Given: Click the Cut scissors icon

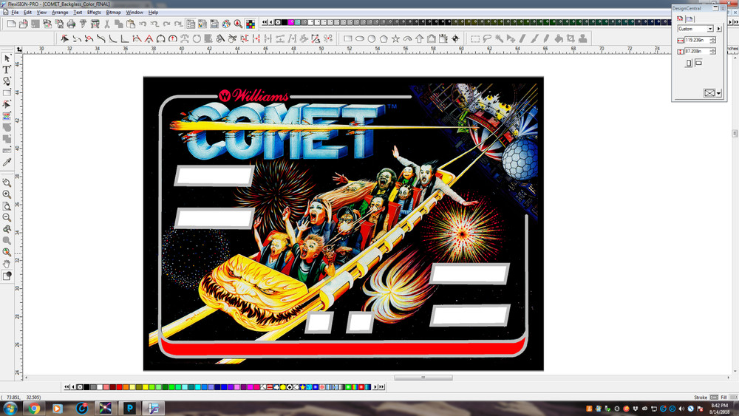Looking at the screenshot, I should tap(107, 24).
